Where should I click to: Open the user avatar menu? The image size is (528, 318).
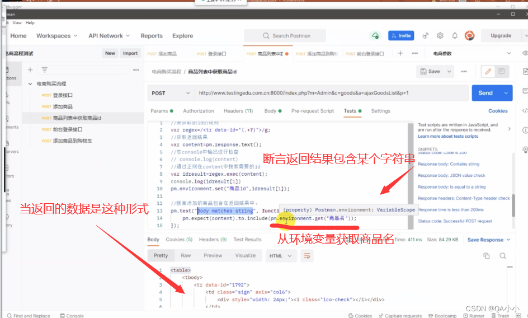pyautogui.click(x=469, y=35)
